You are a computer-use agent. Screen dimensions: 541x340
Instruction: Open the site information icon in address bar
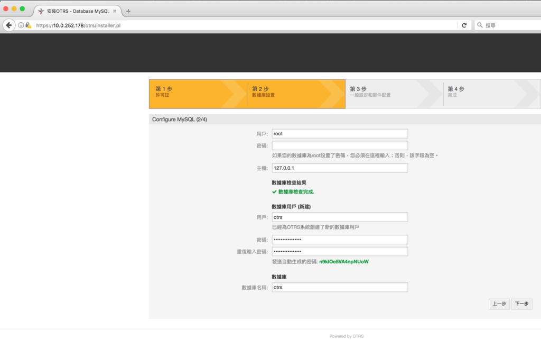click(21, 25)
